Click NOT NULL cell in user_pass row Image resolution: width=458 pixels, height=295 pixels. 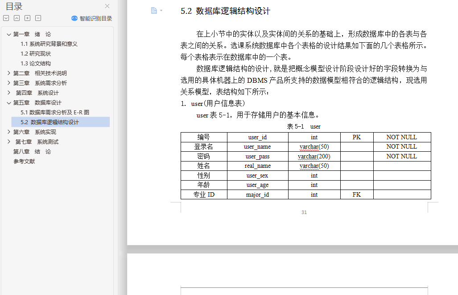click(x=402, y=156)
